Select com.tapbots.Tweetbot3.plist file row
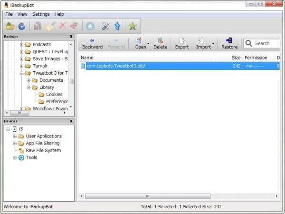Image resolution: width=285 pixels, height=214 pixels. [116, 66]
